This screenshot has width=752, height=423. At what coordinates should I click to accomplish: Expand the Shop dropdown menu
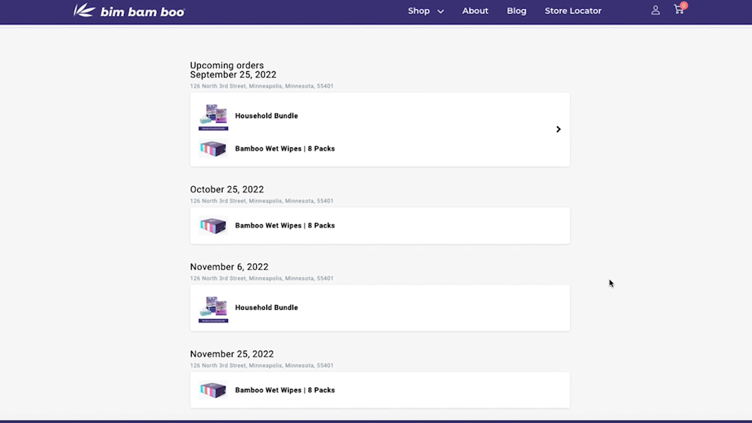tap(426, 11)
